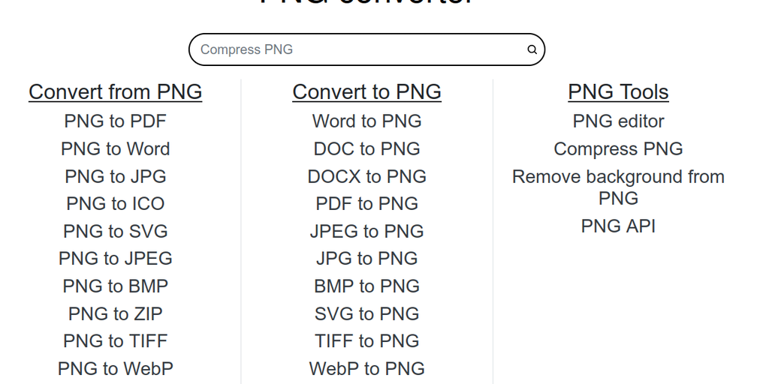
Task: Click the PNG to ZIP link
Action: [x=115, y=314]
